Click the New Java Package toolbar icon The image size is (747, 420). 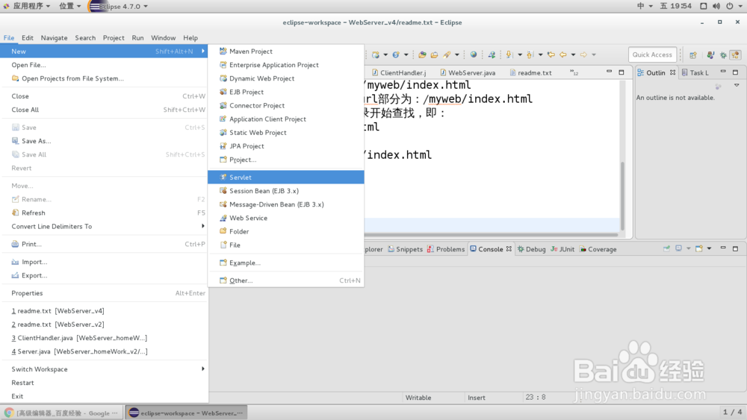pos(376,54)
